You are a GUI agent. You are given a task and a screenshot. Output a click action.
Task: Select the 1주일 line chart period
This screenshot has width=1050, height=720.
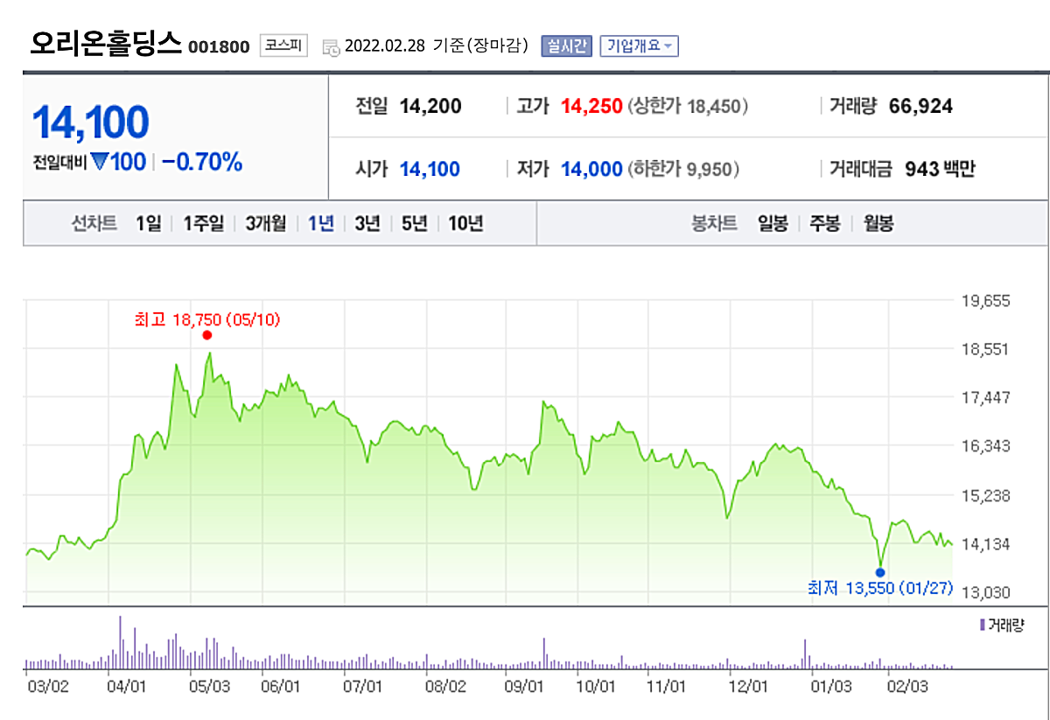203,223
